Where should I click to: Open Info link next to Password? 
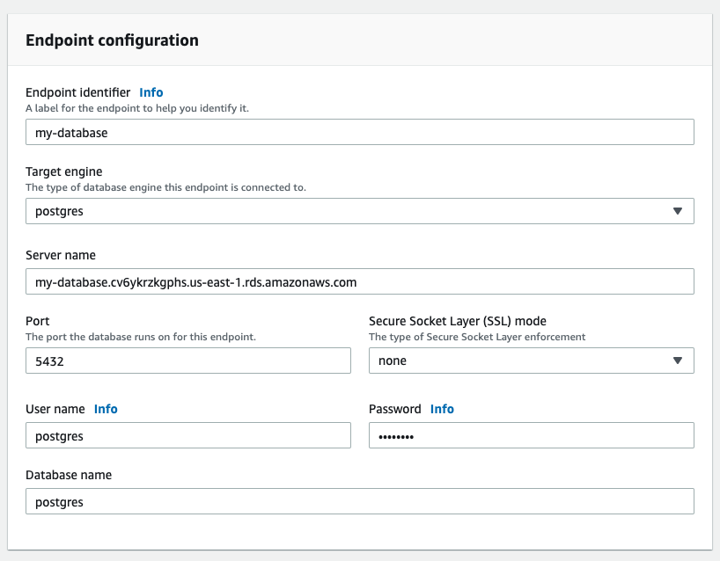442,409
